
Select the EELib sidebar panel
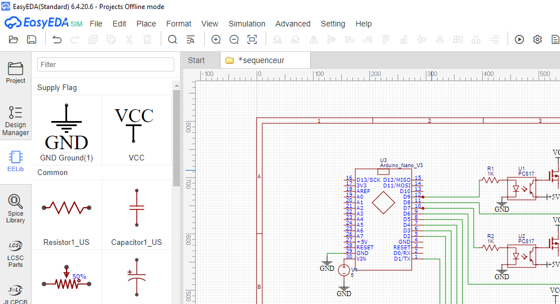pyautogui.click(x=15, y=162)
